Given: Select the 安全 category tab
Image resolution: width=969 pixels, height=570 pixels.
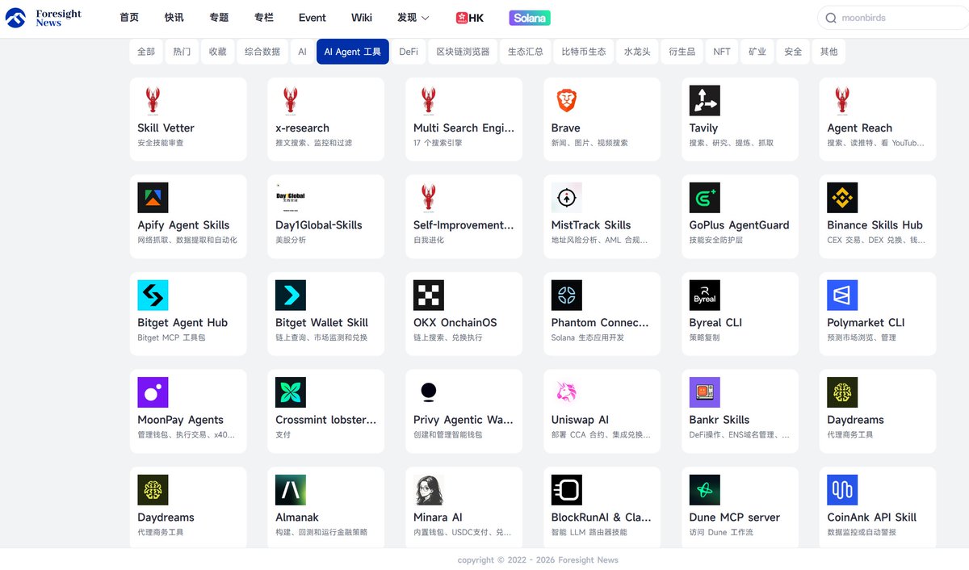Looking at the screenshot, I should (x=793, y=52).
